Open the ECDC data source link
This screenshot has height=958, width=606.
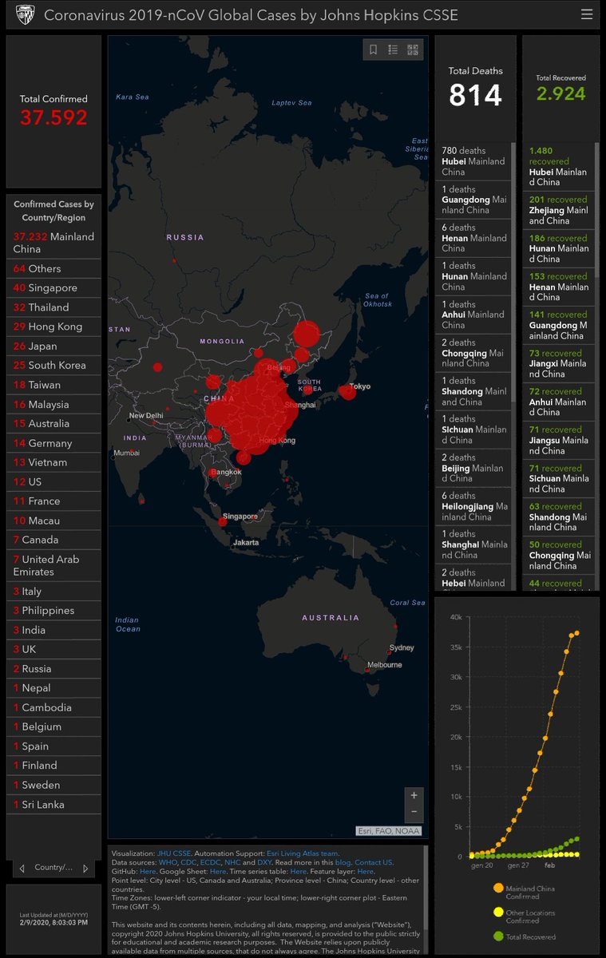point(212,862)
